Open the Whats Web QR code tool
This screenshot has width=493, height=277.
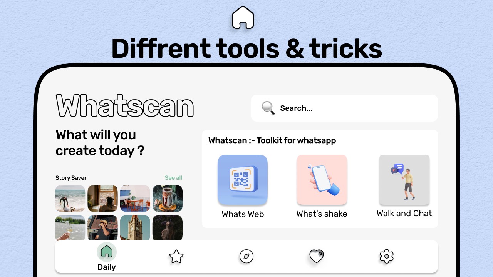pyautogui.click(x=243, y=180)
